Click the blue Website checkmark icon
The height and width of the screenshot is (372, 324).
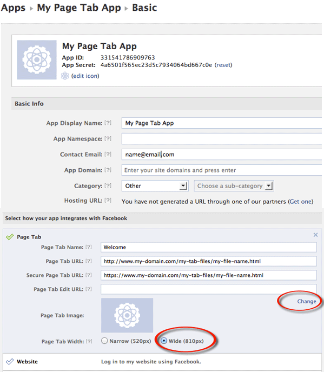pyautogui.click(x=10, y=362)
